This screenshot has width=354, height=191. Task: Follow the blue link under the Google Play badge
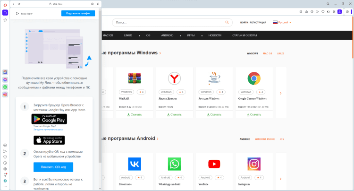(48, 130)
